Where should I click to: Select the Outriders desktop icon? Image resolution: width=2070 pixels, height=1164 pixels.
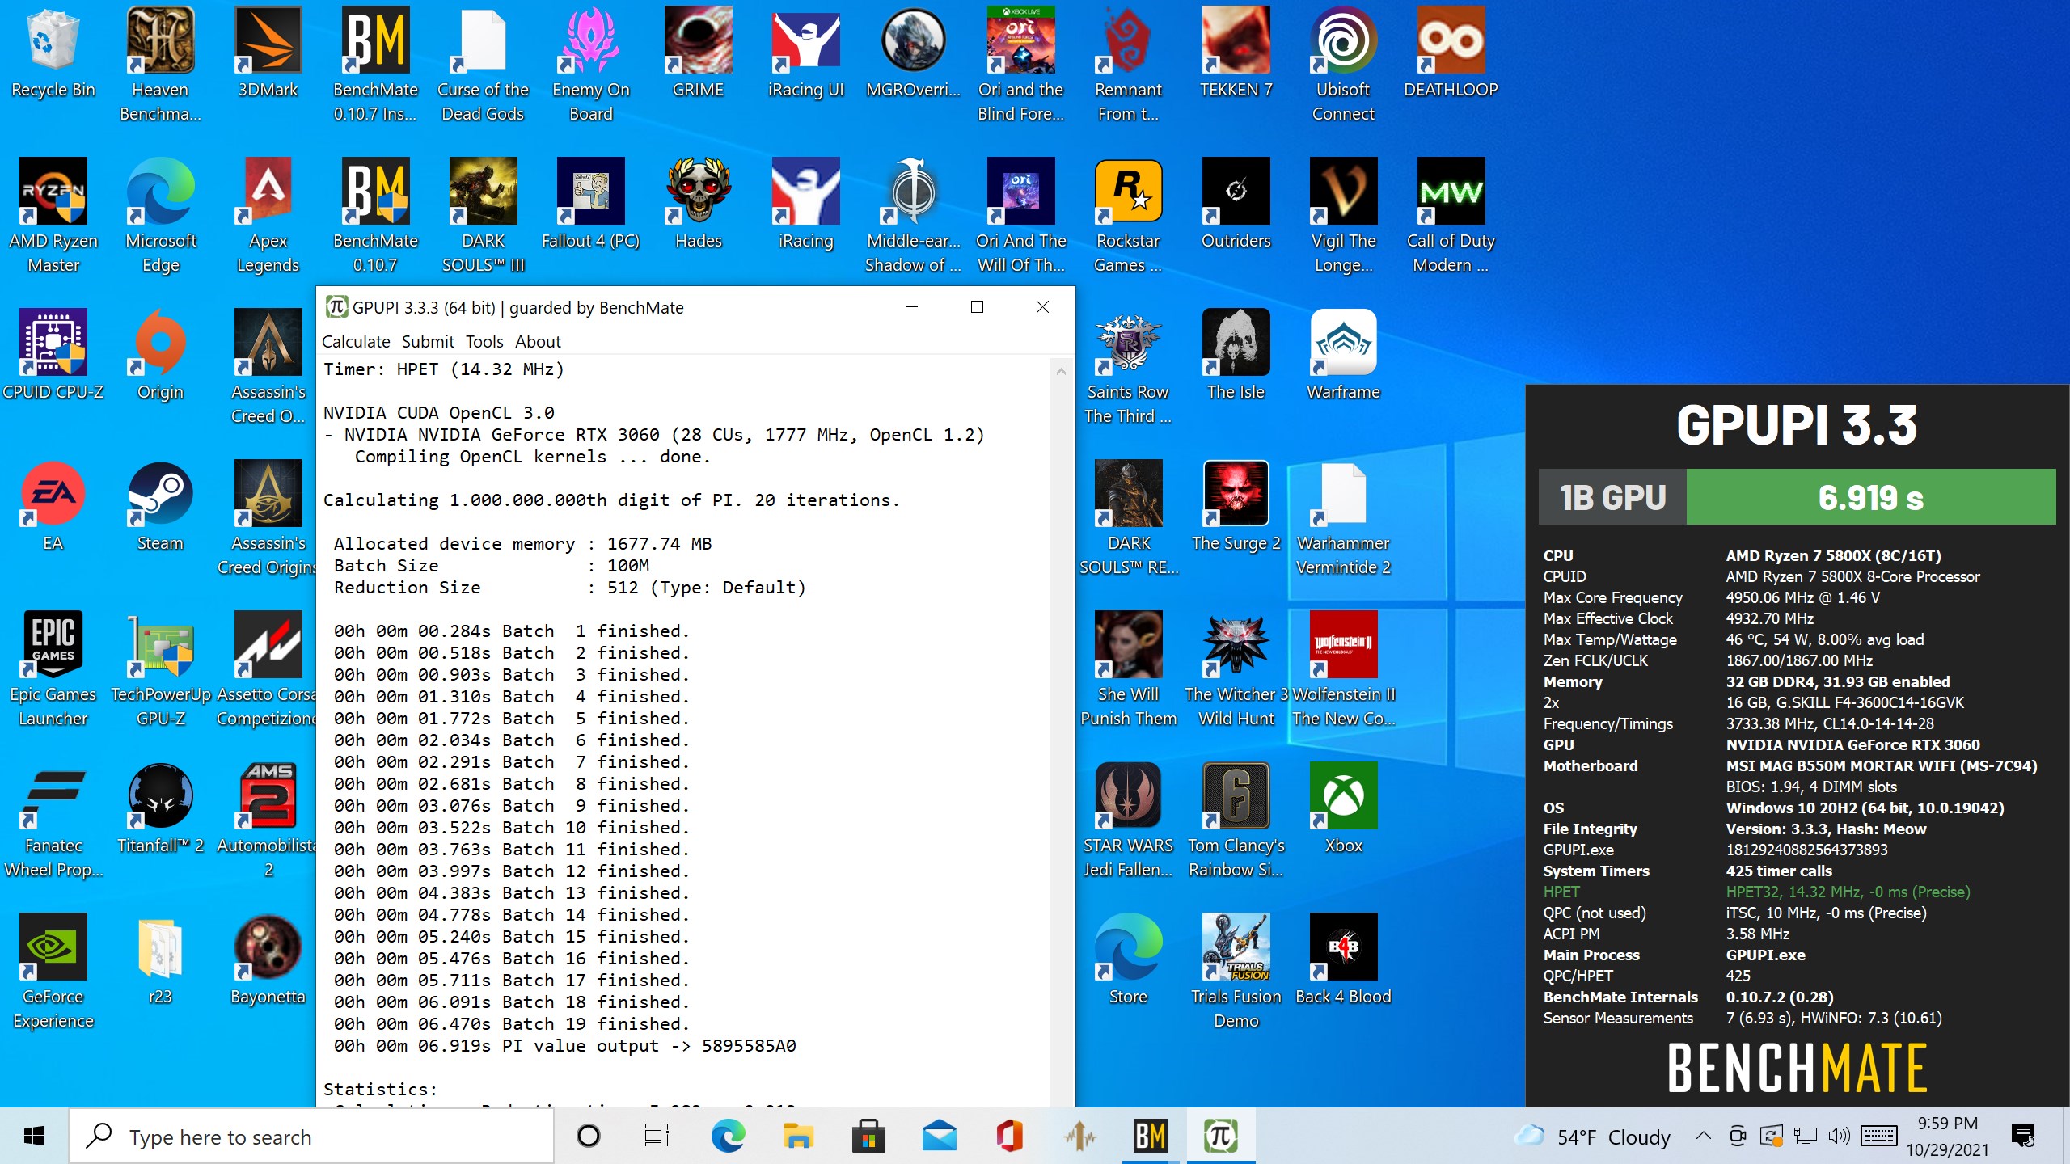pyautogui.click(x=1236, y=205)
